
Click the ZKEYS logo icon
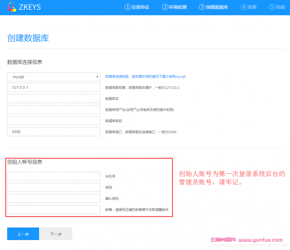12,7
